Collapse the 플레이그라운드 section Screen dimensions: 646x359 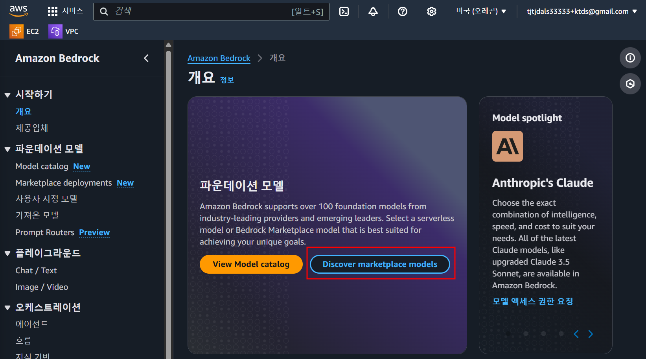tap(7, 253)
